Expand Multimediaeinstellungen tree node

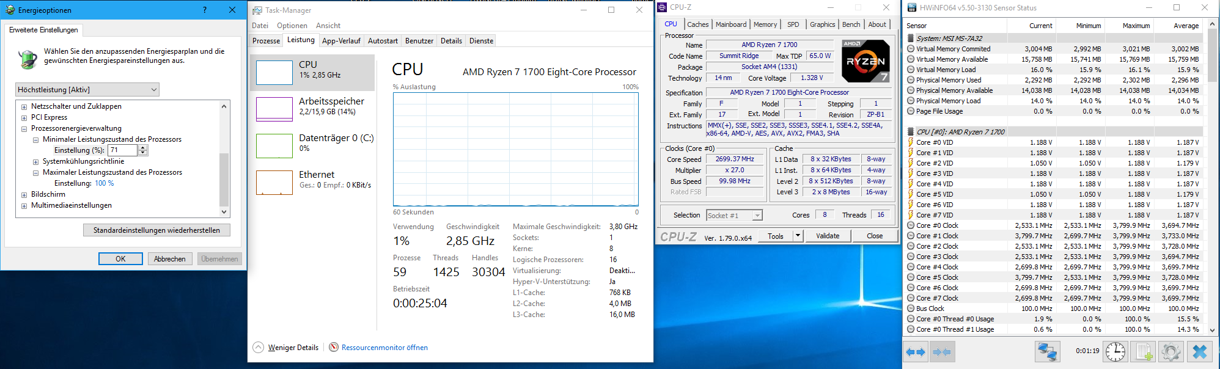point(24,206)
